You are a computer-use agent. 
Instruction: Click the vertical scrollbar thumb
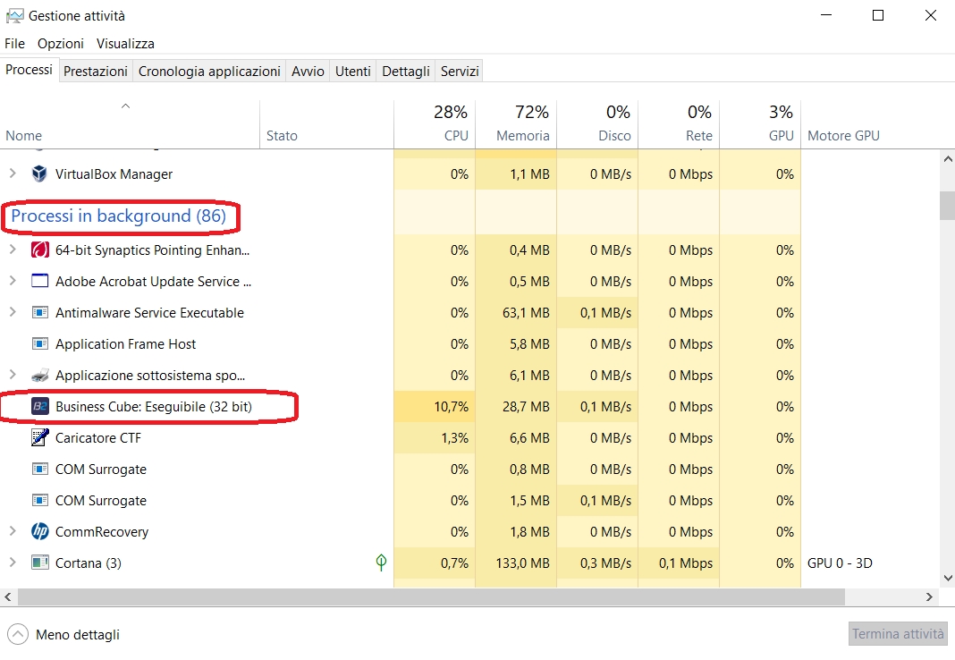(x=947, y=205)
